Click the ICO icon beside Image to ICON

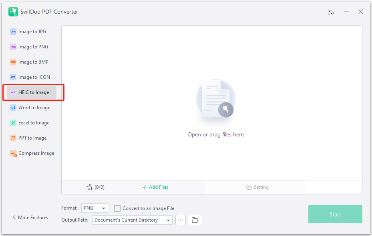coord(13,77)
